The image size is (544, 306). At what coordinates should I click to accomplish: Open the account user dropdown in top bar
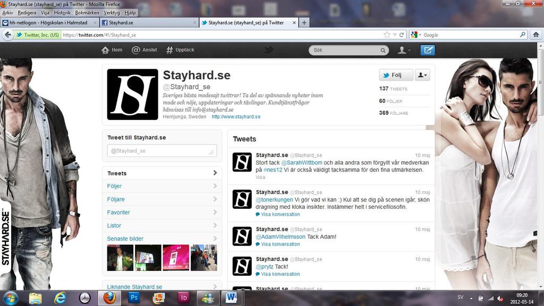(404, 50)
